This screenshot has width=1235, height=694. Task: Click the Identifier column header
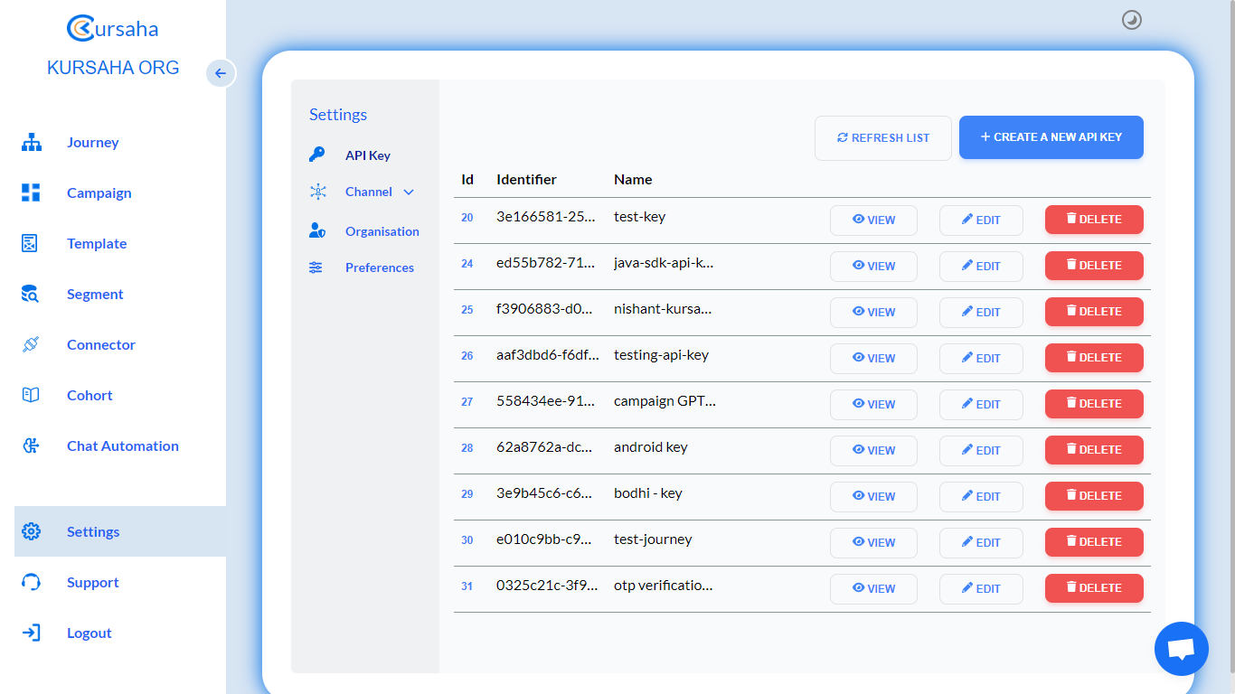[x=526, y=179]
